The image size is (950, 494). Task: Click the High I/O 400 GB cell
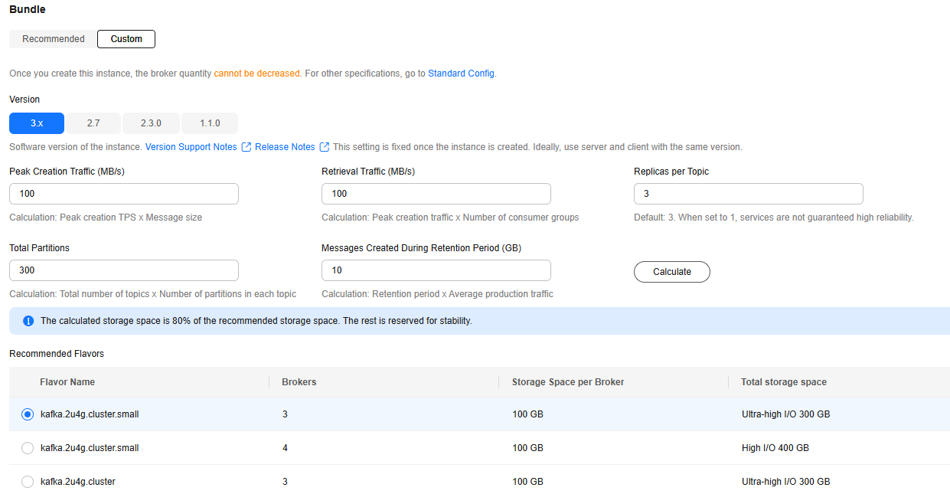click(x=775, y=448)
